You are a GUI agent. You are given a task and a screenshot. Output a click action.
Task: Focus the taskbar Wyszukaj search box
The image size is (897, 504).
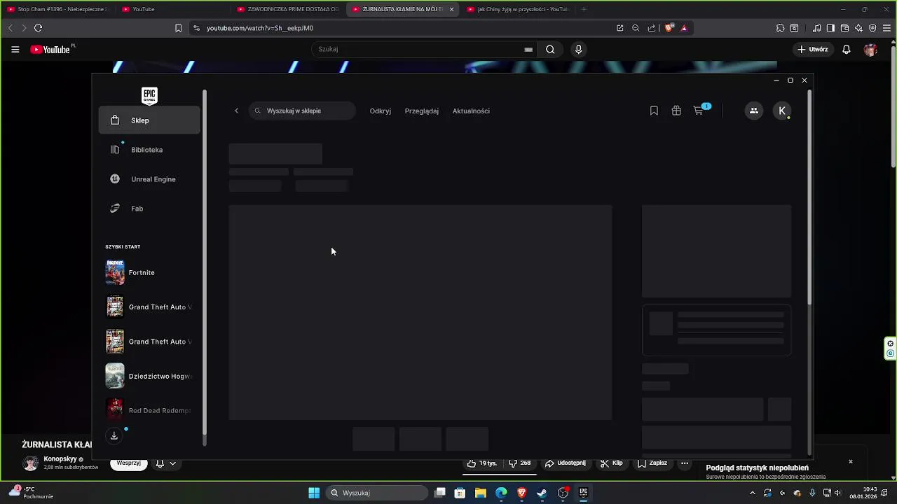click(x=377, y=493)
